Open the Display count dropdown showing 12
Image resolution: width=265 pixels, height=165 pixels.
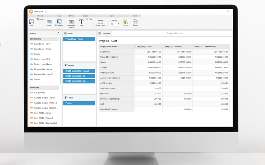click(x=114, y=24)
